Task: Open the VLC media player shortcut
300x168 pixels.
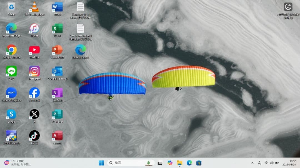Action: pyautogui.click(x=34, y=7)
